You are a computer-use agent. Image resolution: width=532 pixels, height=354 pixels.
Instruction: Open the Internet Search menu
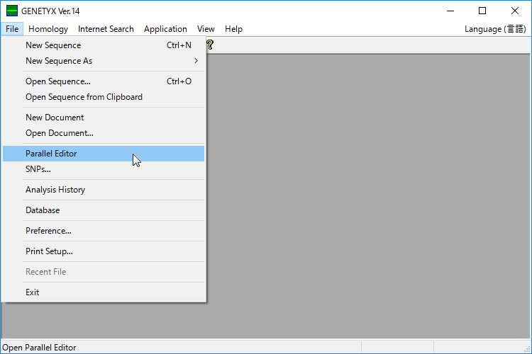(x=106, y=29)
